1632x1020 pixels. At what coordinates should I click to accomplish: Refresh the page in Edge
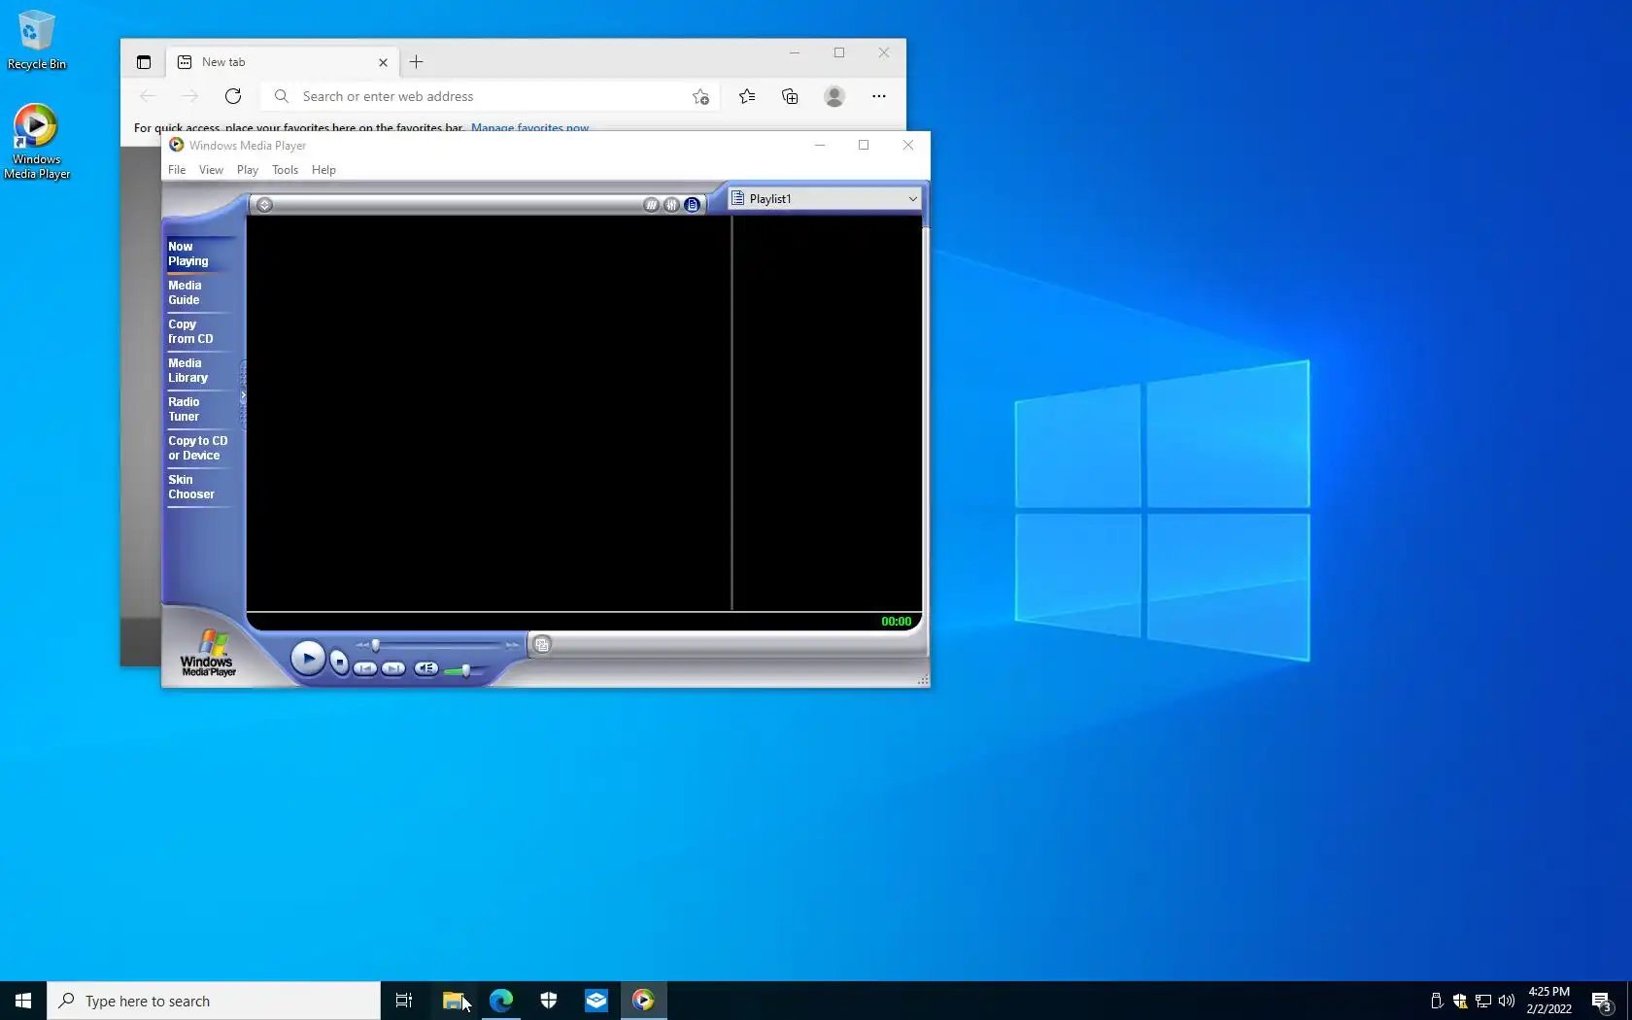(233, 96)
